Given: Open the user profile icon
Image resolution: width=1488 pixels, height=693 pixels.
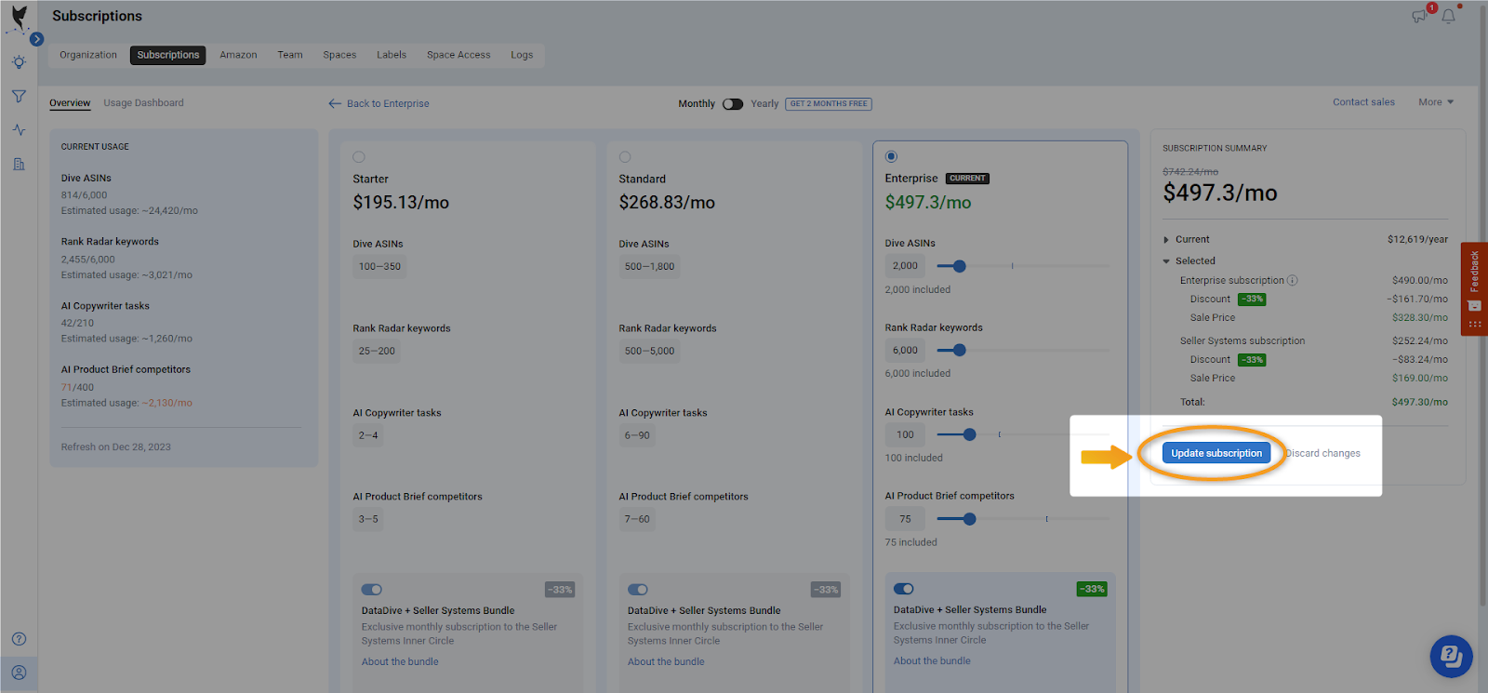Looking at the screenshot, I should [x=19, y=673].
